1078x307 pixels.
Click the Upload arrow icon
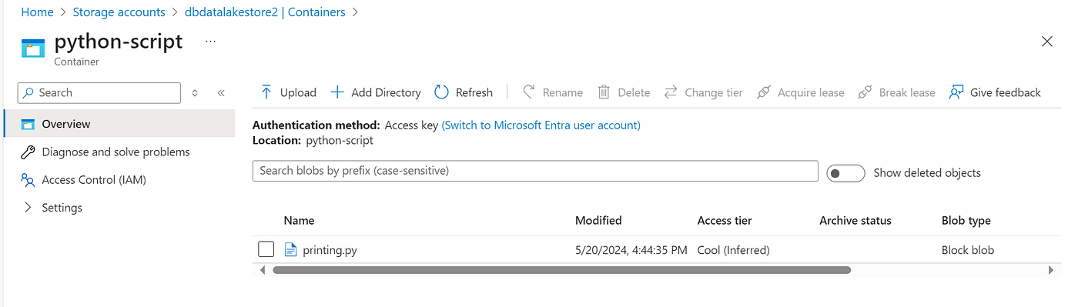coord(266,92)
